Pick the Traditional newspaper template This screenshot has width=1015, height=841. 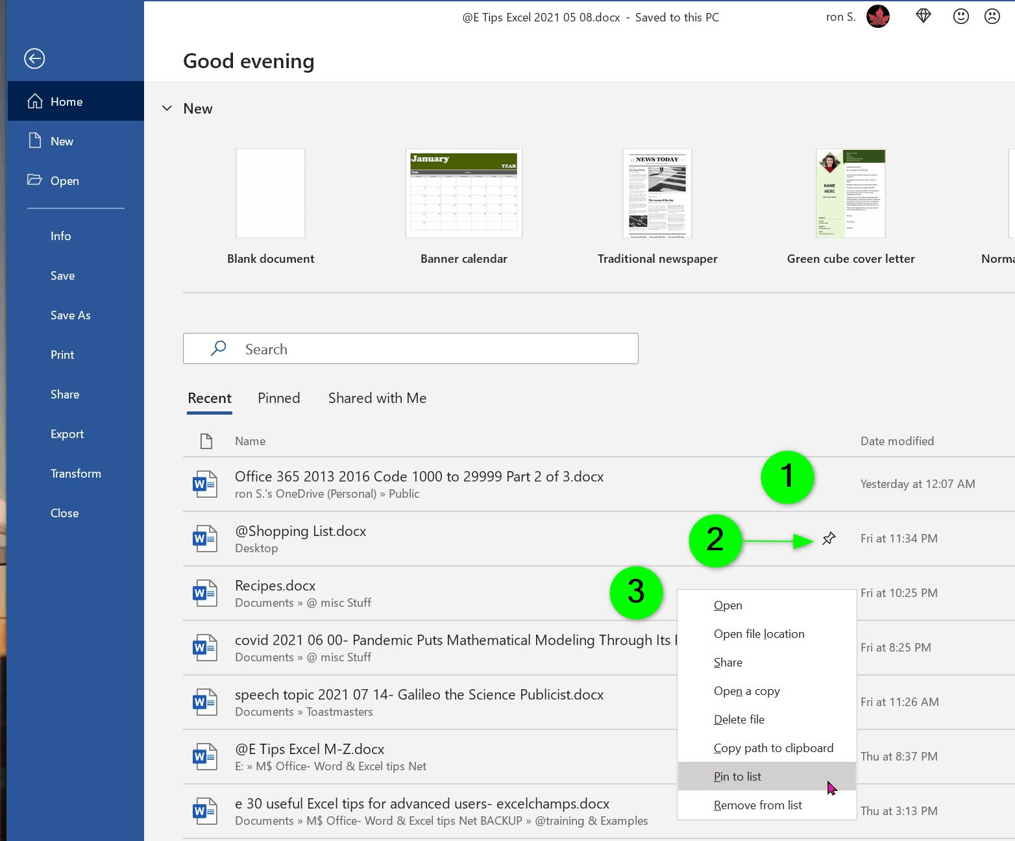(657, 208)
